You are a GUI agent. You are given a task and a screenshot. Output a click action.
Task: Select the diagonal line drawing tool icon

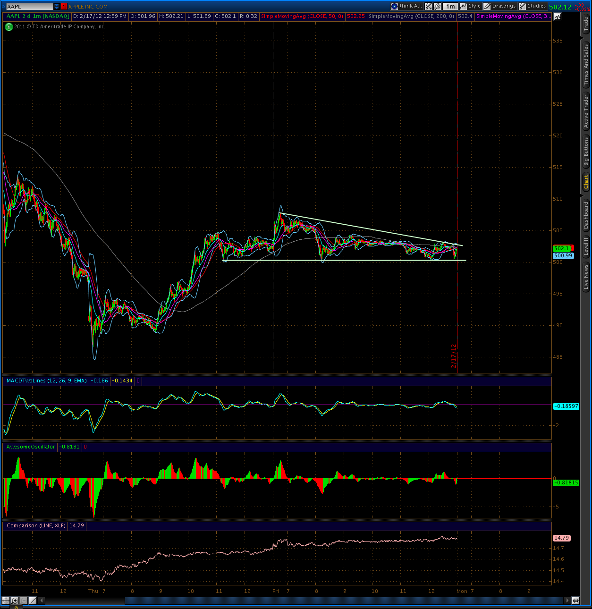pos(33,601)
